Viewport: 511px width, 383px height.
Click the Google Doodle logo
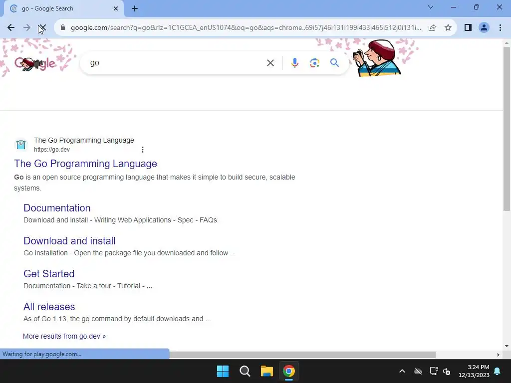35,63
